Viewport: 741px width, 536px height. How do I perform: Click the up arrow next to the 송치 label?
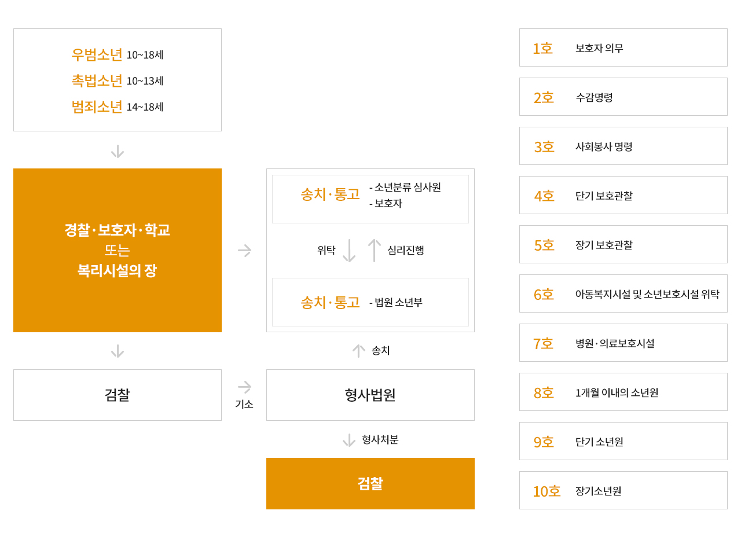pos(359,351)
